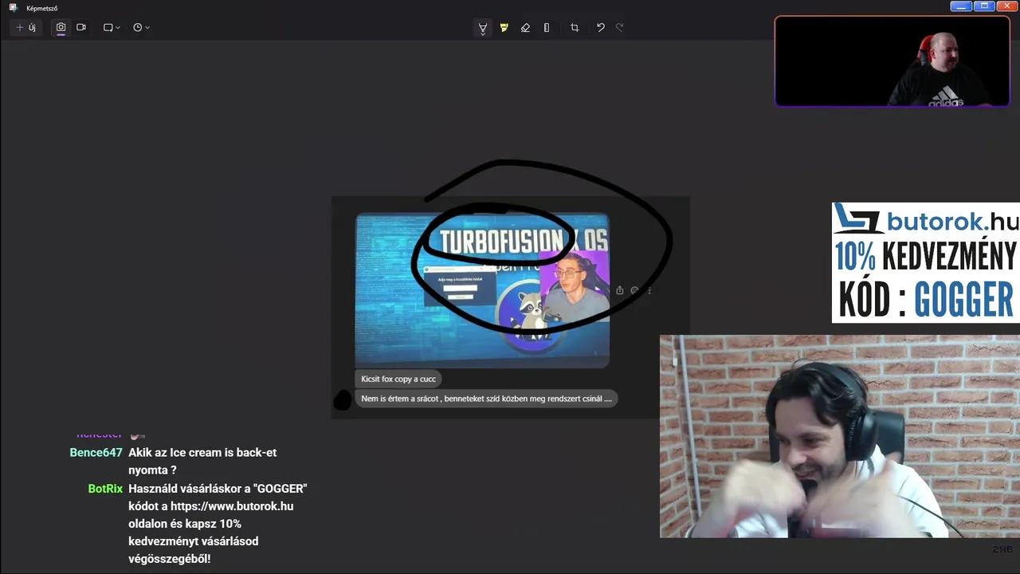Click the greyed-out redo arrow
The width and height of the screenshot is (1020, 574).
(620, 27)
